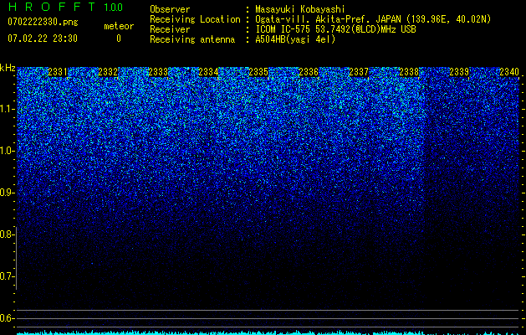
Task: Click the 1.0 frequency axis label
Action: tap(7, 151)
